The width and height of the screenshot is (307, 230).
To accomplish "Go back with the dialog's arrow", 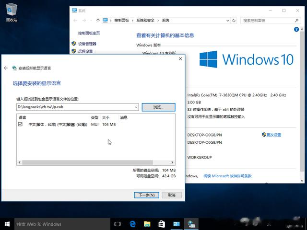I will click(6, 68).
